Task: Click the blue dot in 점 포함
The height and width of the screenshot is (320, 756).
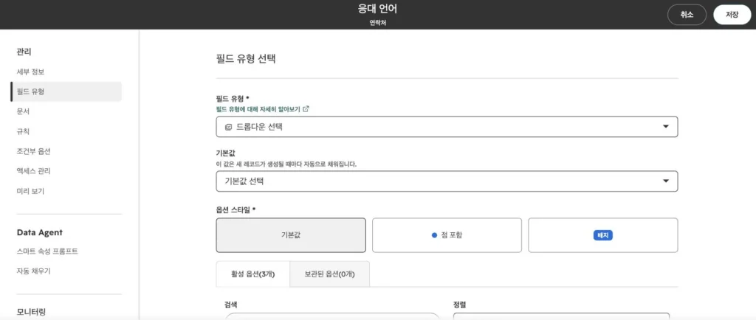Action: coord(434,235)
